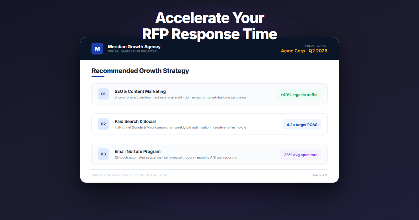Click the Meridian 'M' logo icon
The image size is (419, 220).
(97, 49)
